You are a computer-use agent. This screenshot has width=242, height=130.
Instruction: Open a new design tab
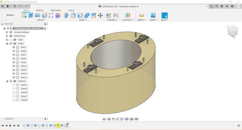click(x=211, y=6)
